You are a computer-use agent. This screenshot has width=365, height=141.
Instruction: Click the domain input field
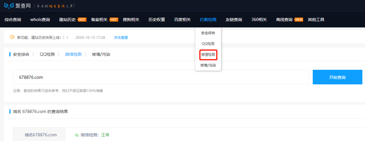[x=161, y=77]
